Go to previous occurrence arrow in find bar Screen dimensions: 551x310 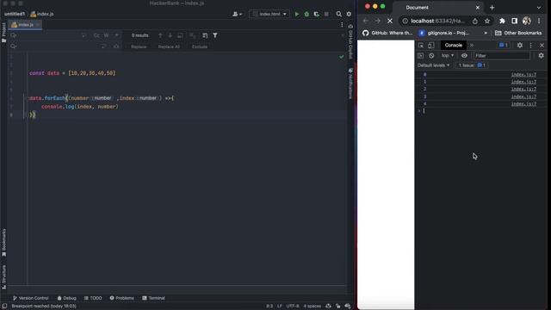[x=160, y=35]
